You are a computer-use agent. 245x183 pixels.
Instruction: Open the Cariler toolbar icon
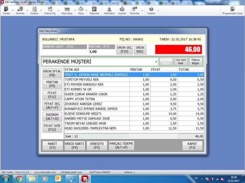6,10
